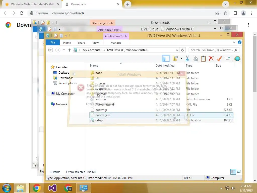Select the autorun file

click(x=100, y=99)
